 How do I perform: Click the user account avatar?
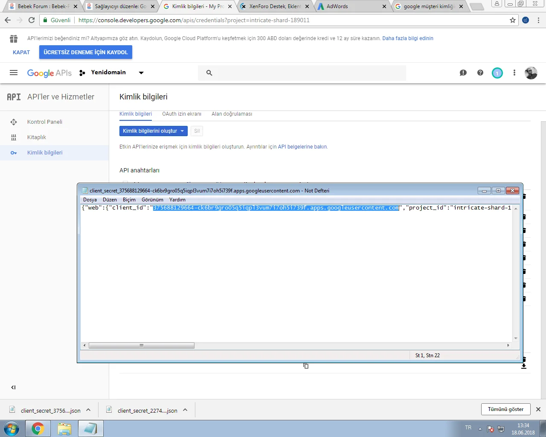click(x=531, y=73)
